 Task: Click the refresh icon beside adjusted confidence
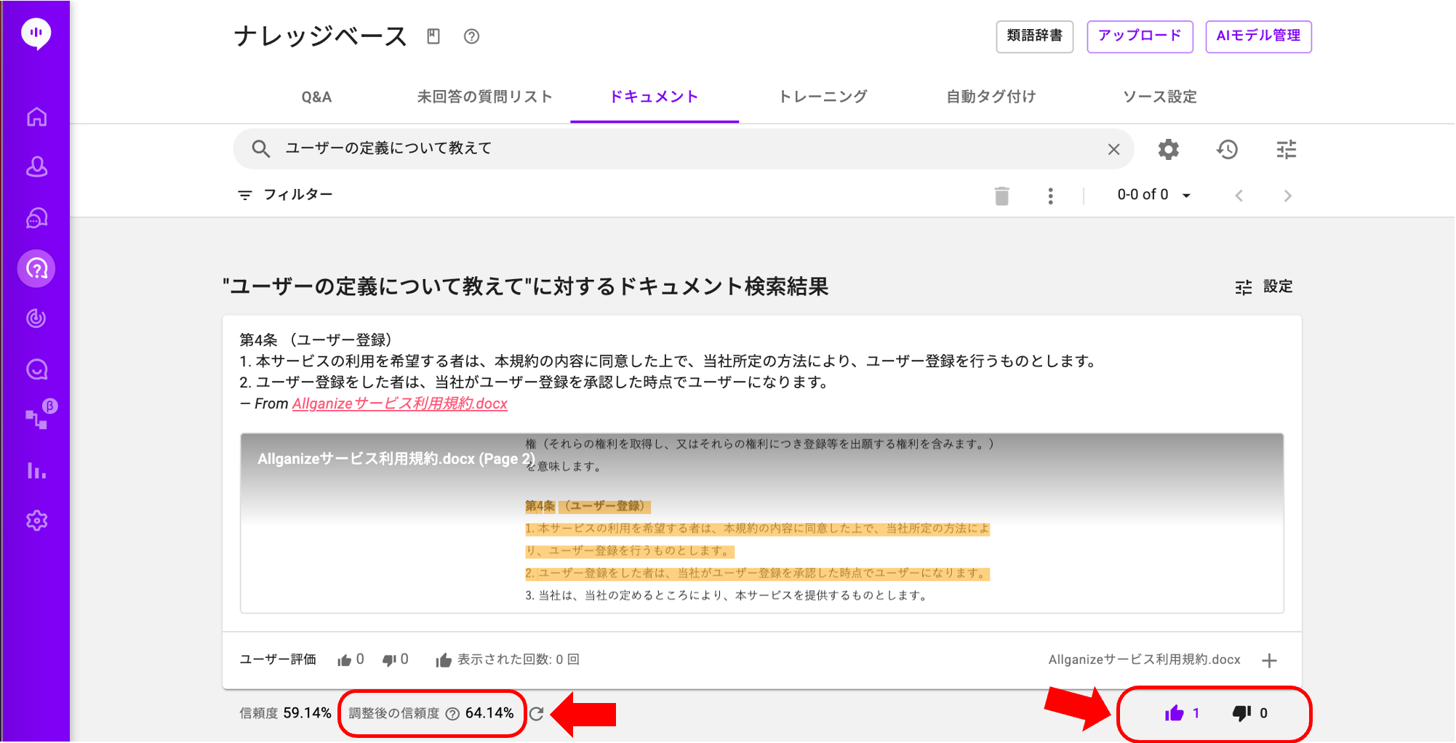coord(536,714)
